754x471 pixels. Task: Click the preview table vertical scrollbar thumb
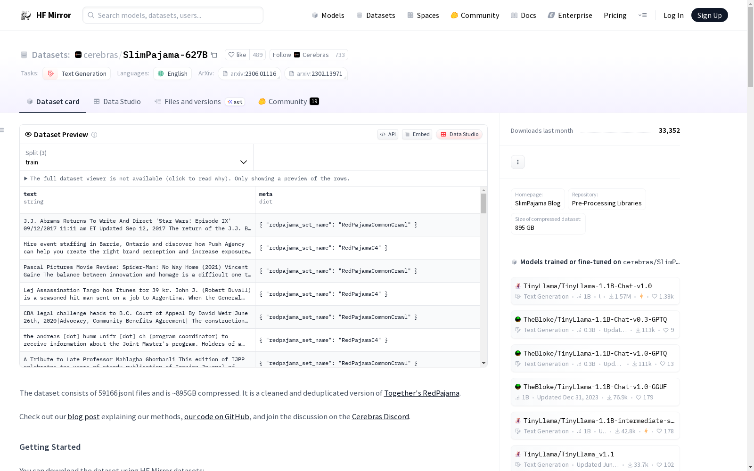point(484,203)
